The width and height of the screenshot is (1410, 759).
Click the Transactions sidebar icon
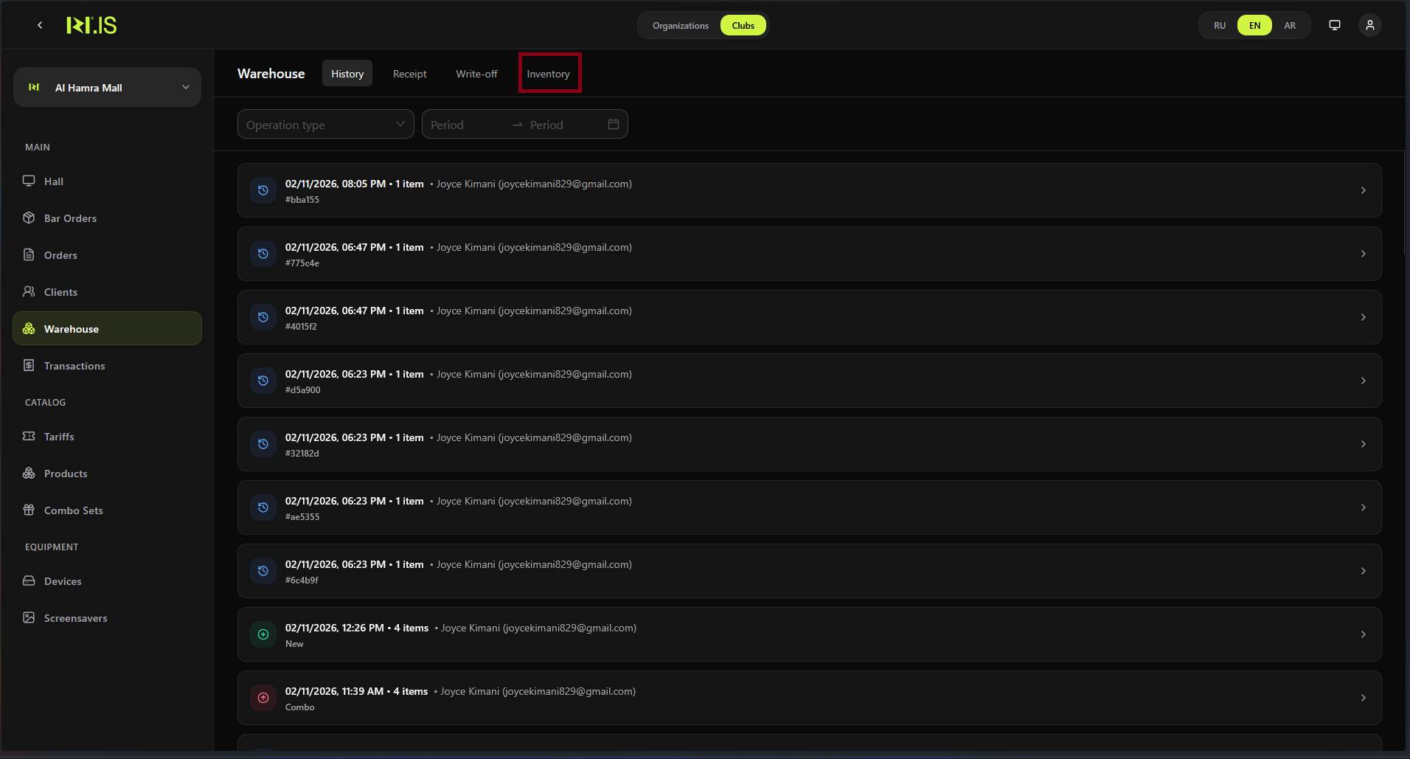tap(28, 365)
